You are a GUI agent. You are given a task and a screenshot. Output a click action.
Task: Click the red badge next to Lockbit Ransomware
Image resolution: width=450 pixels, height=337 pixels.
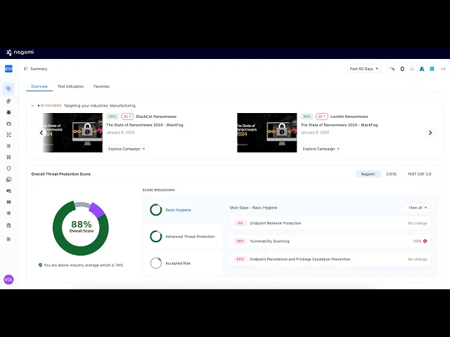(x=322, y=117)
